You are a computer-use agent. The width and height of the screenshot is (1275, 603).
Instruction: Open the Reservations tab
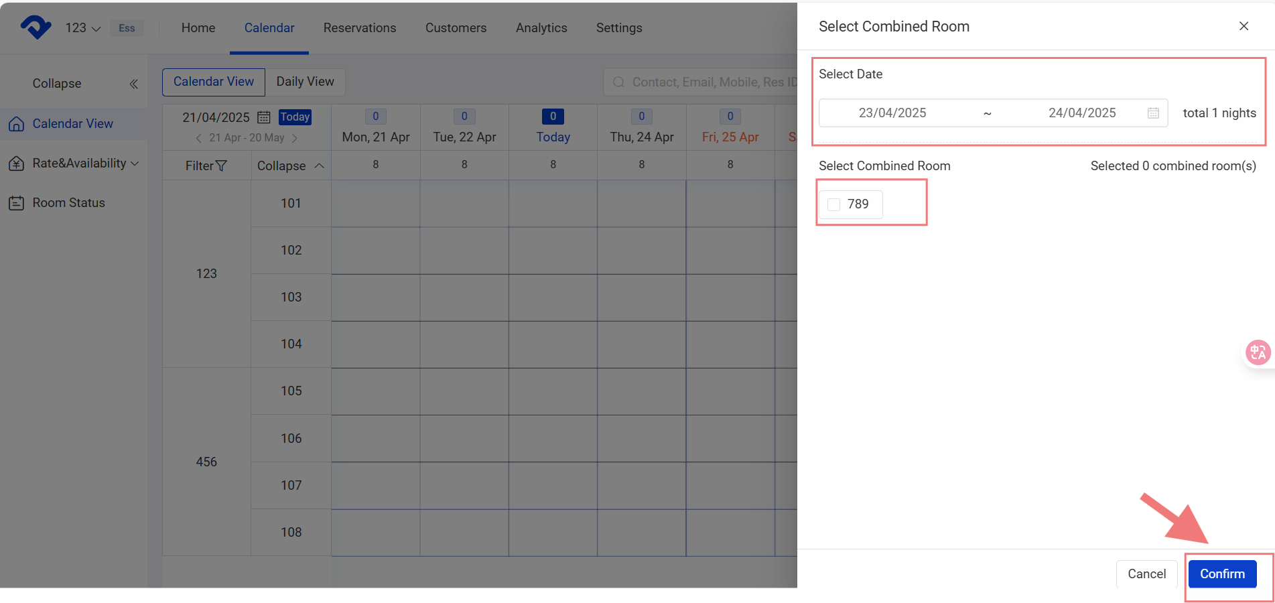click(360, 28)
